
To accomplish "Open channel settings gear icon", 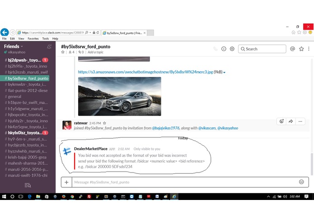I will tap(232, 49).
